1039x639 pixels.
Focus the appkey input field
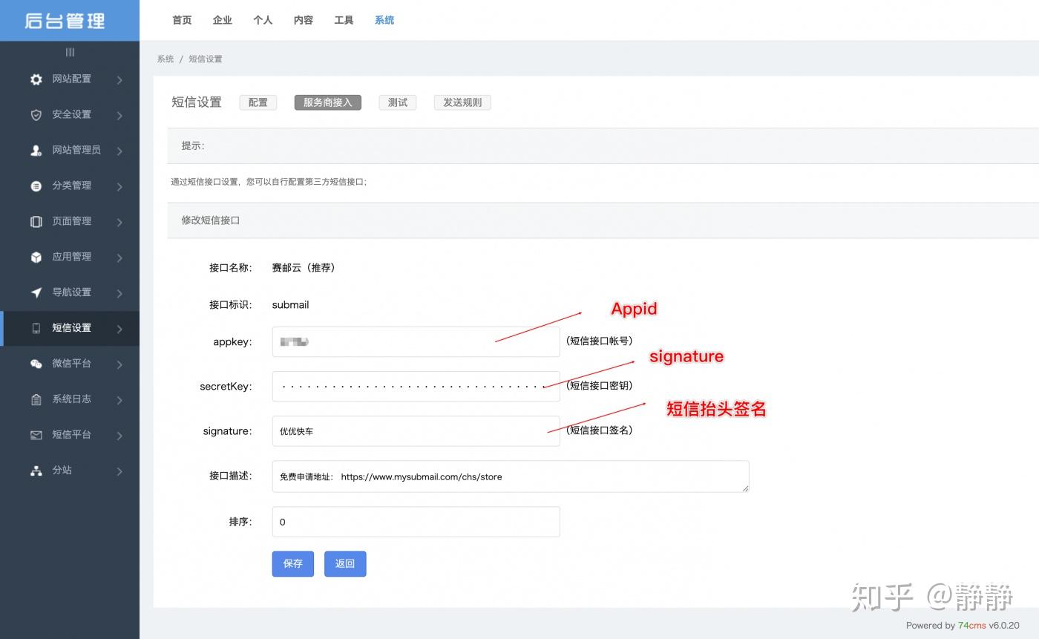[x=416, y=342]
